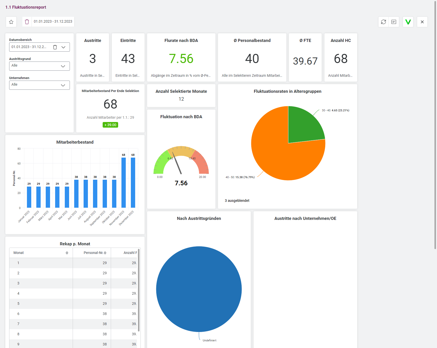The height and width of the screenshot is (348, 437).
Task: Click the '3 ausgeblendet' hidden items label
Action: pos(237,201)
